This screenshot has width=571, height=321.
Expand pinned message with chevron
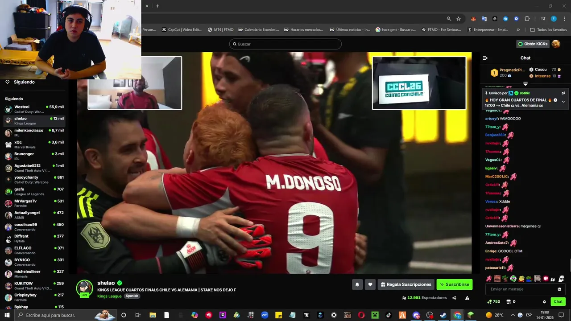pos(563,102)
